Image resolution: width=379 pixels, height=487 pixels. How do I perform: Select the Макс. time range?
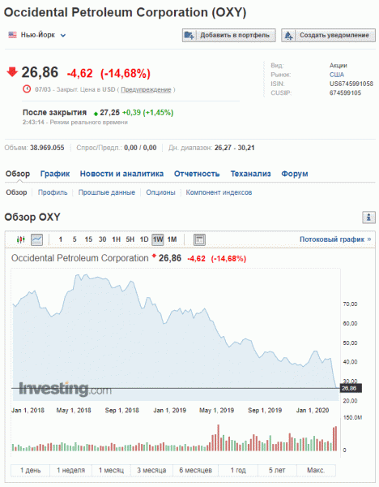coord(316,470)
